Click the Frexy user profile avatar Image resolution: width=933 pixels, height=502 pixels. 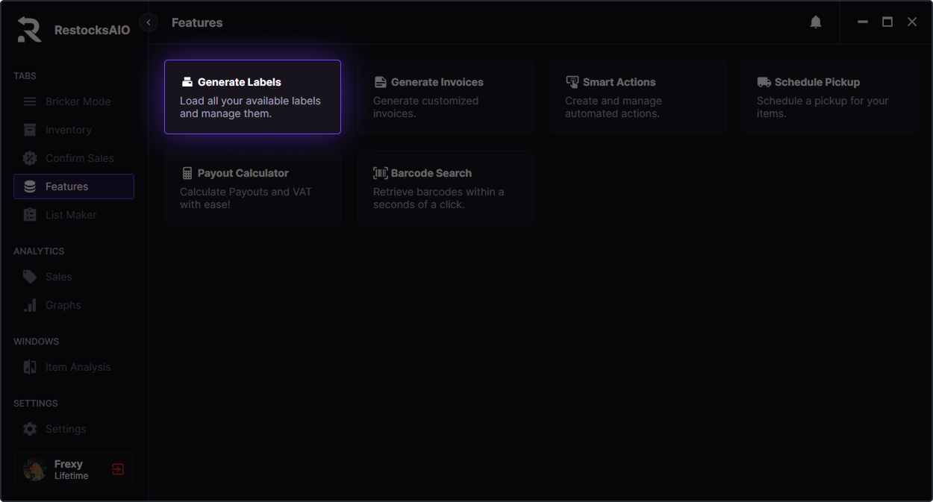(x=35, y=469)
